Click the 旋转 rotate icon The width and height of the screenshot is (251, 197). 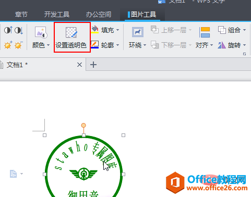click(x=222, y=45)
